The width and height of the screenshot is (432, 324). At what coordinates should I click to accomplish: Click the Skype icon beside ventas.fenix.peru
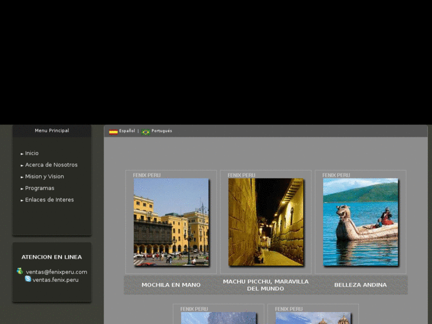pos(28,279)
